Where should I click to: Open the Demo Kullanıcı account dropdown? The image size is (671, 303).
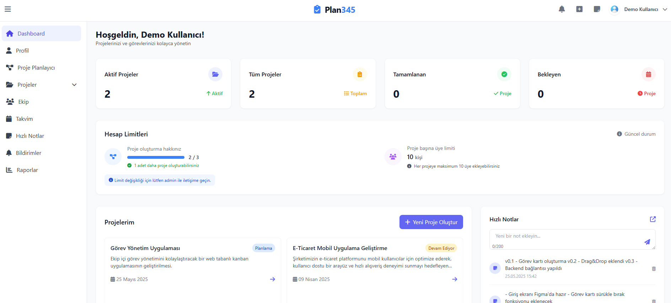click(x=639, y=9)
